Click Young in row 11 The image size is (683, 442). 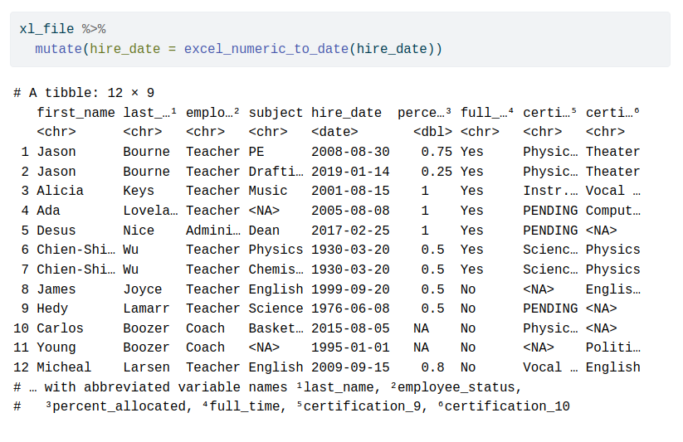[x=56, y=347]
